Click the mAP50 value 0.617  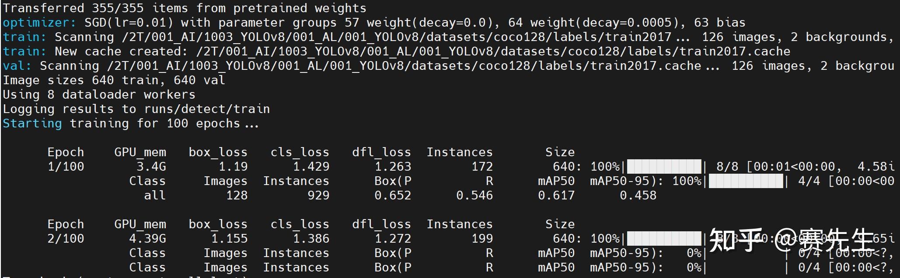pyautogui.click(x=556, y=196)
